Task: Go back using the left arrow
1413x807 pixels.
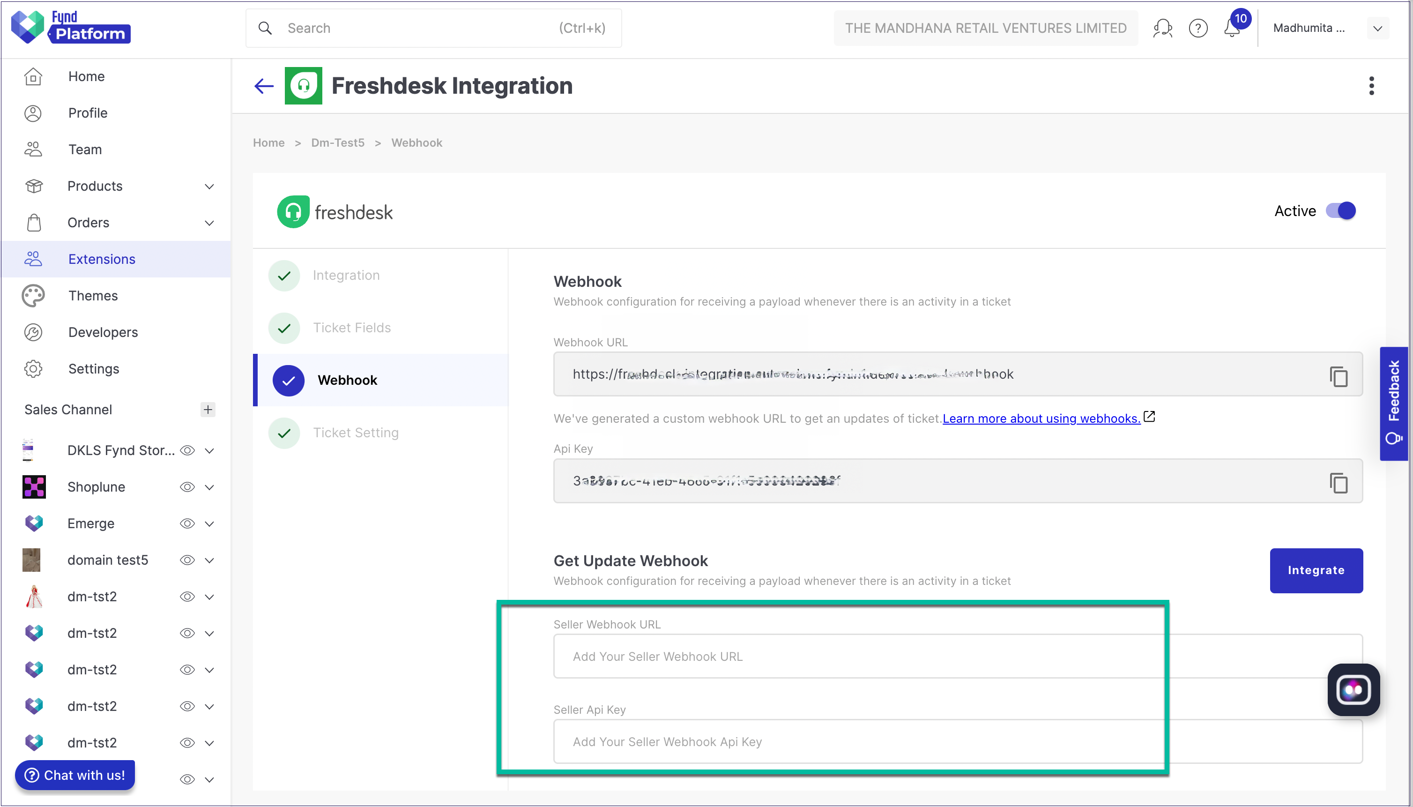Action: [264, 86]
